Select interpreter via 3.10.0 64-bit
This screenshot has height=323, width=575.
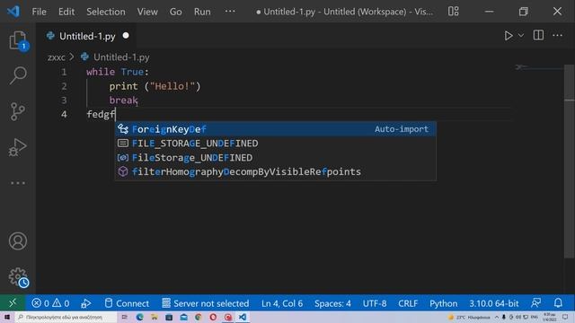pyautogui.click(x=493, y=303)
